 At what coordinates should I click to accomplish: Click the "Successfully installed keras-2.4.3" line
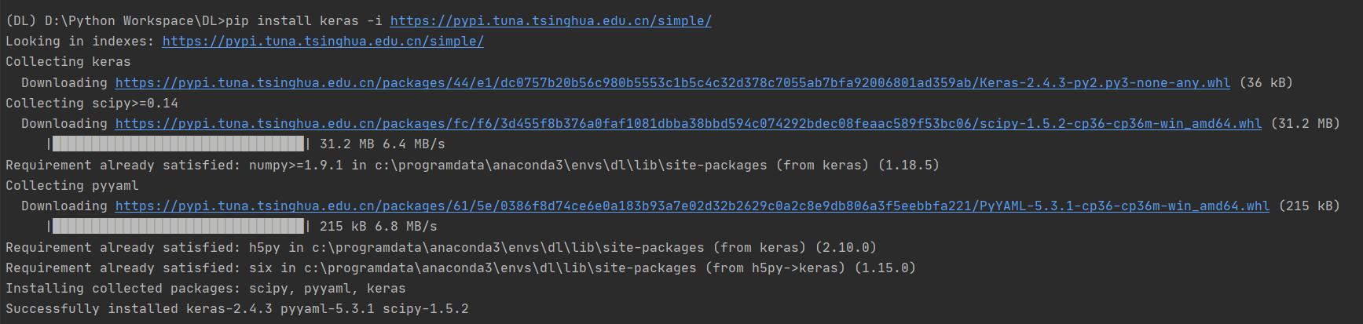click(x=236, y=309)
